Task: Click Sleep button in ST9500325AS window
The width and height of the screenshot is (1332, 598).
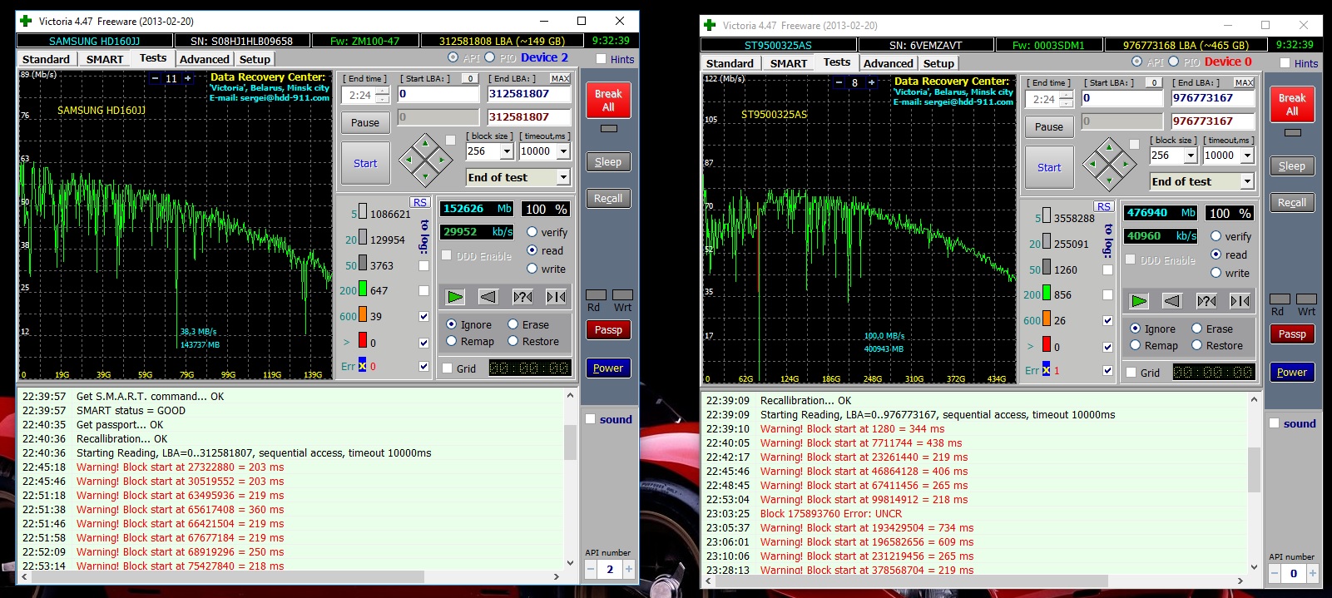Action: coord(1292,166)
